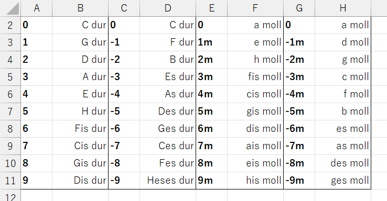Select row 11 header

coord(10,181)
